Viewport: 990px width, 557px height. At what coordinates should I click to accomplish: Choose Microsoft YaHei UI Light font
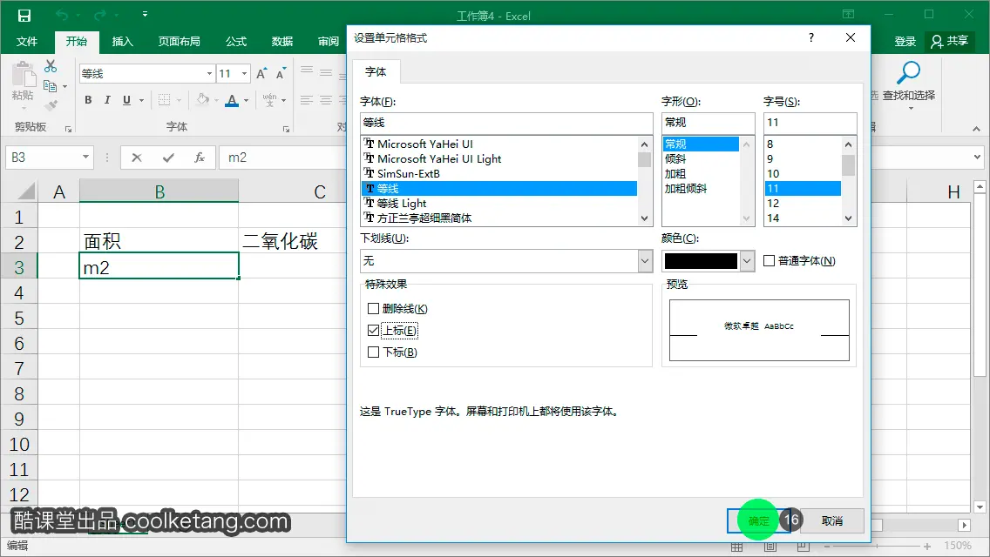coord(439,159)
